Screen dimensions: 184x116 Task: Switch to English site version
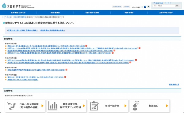tap(127, 7)
